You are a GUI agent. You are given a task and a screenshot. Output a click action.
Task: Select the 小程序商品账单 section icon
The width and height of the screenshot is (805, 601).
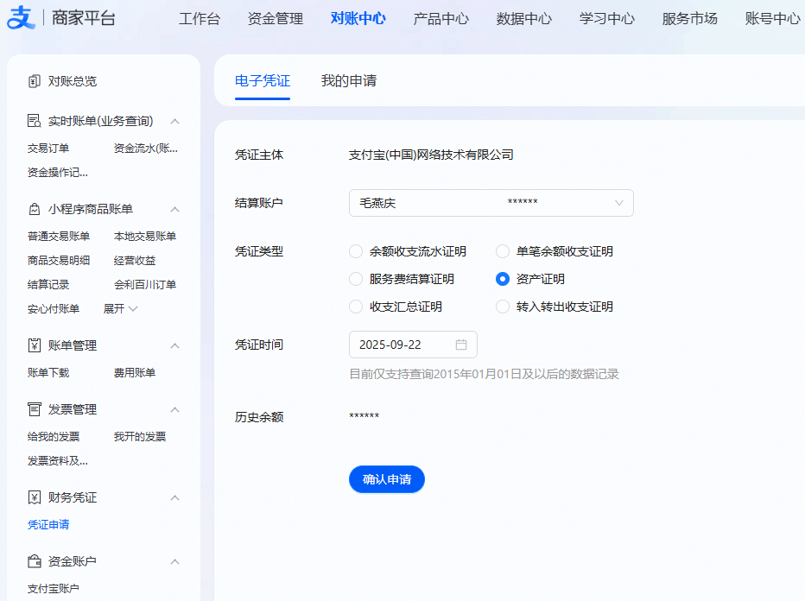click(x=35, y=208)
